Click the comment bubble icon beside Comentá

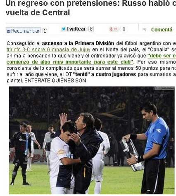[x=144, y=29]
